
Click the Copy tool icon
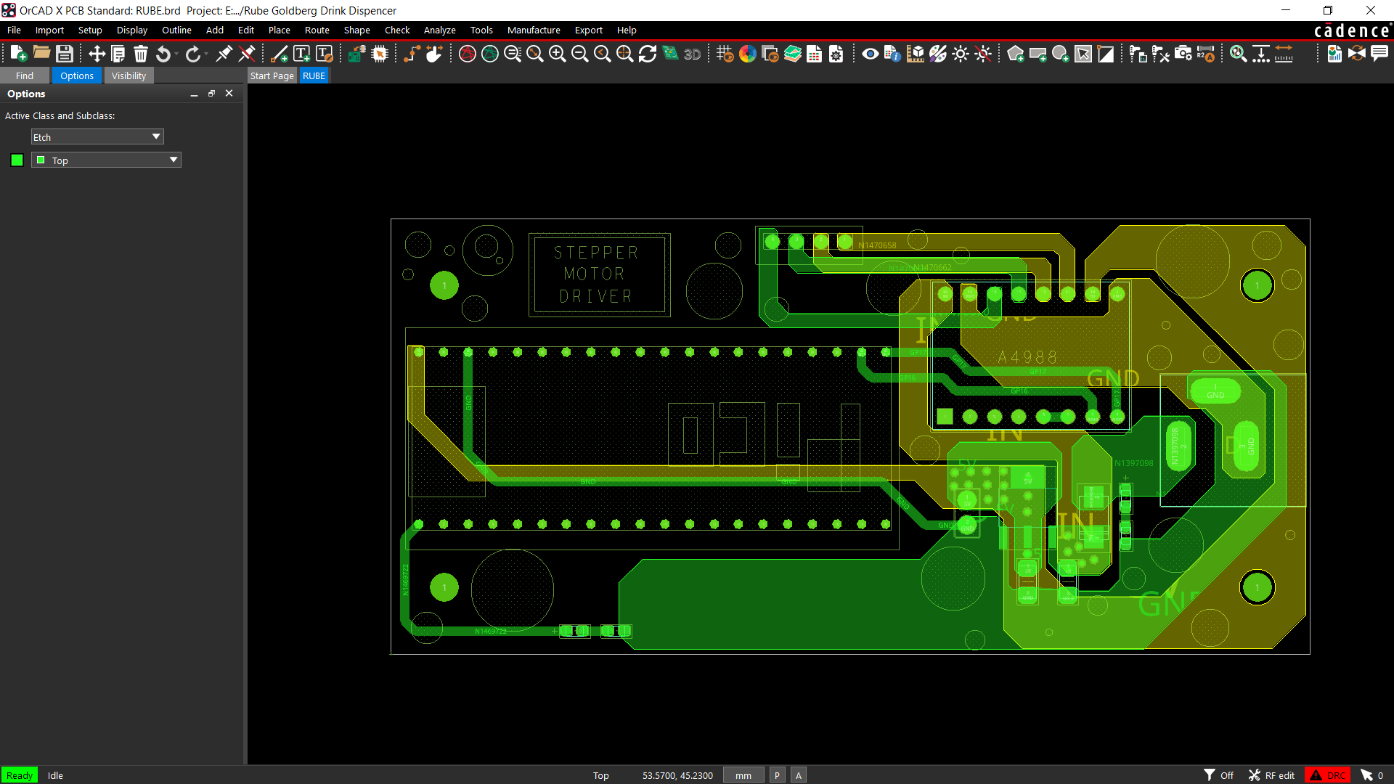[118, 54]
